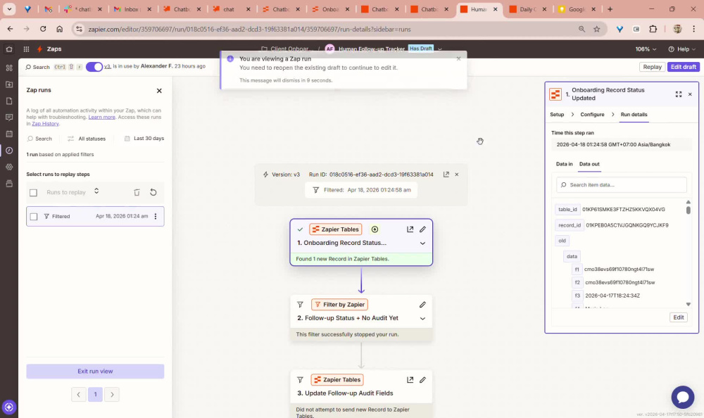This screenshot has width=704, height=418.
Task: Delete selected runs with the trash icon
Action: (137, 192)
